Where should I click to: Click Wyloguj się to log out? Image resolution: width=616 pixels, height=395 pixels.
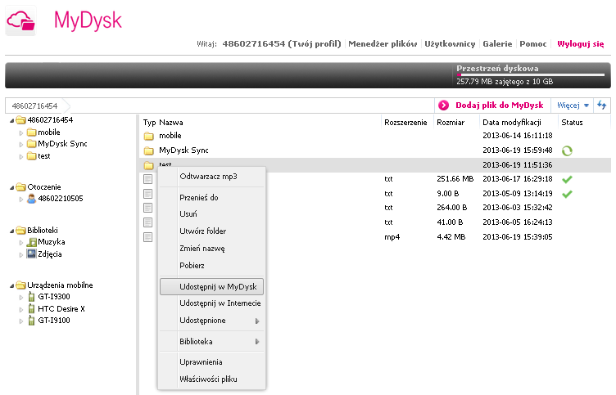(x=581, y=44)
